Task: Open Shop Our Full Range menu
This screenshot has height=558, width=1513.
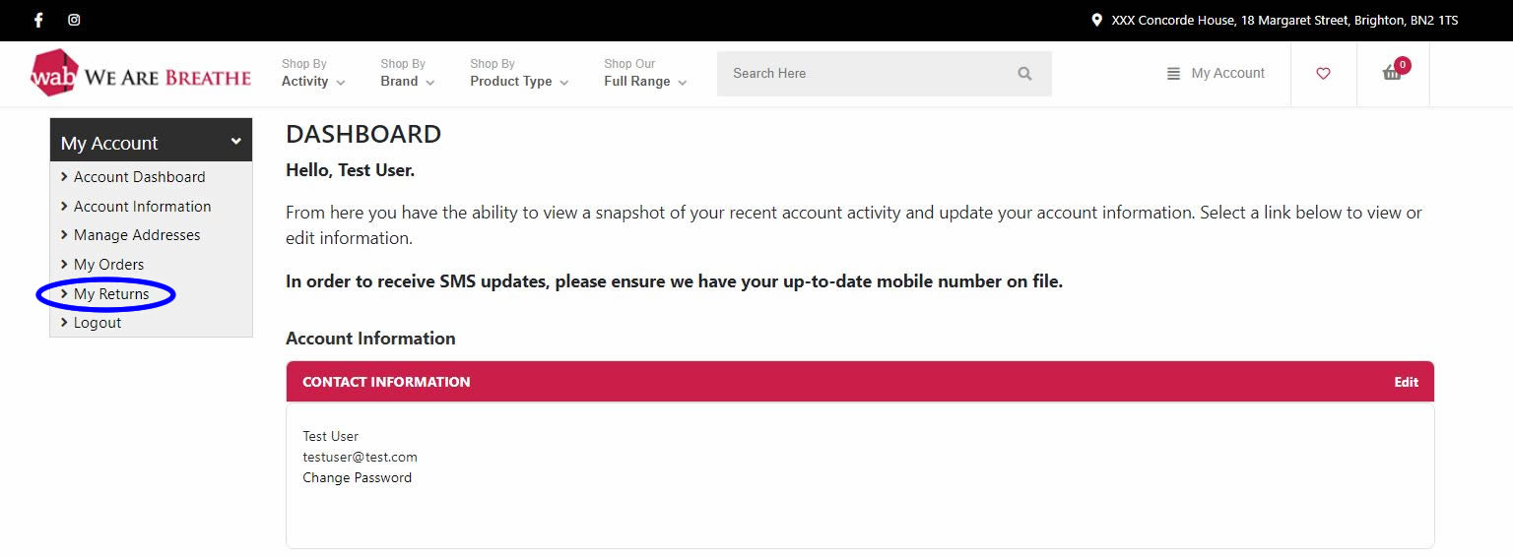Action: click(645, 73)
